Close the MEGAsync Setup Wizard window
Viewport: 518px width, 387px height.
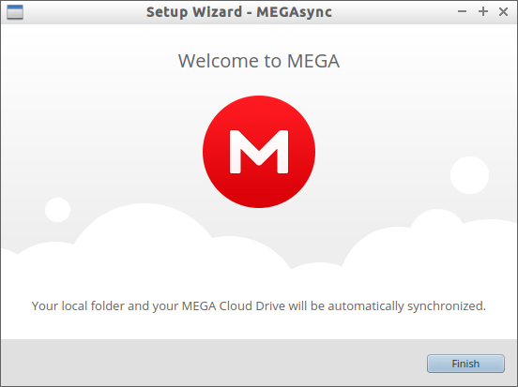tap(503, 12)
